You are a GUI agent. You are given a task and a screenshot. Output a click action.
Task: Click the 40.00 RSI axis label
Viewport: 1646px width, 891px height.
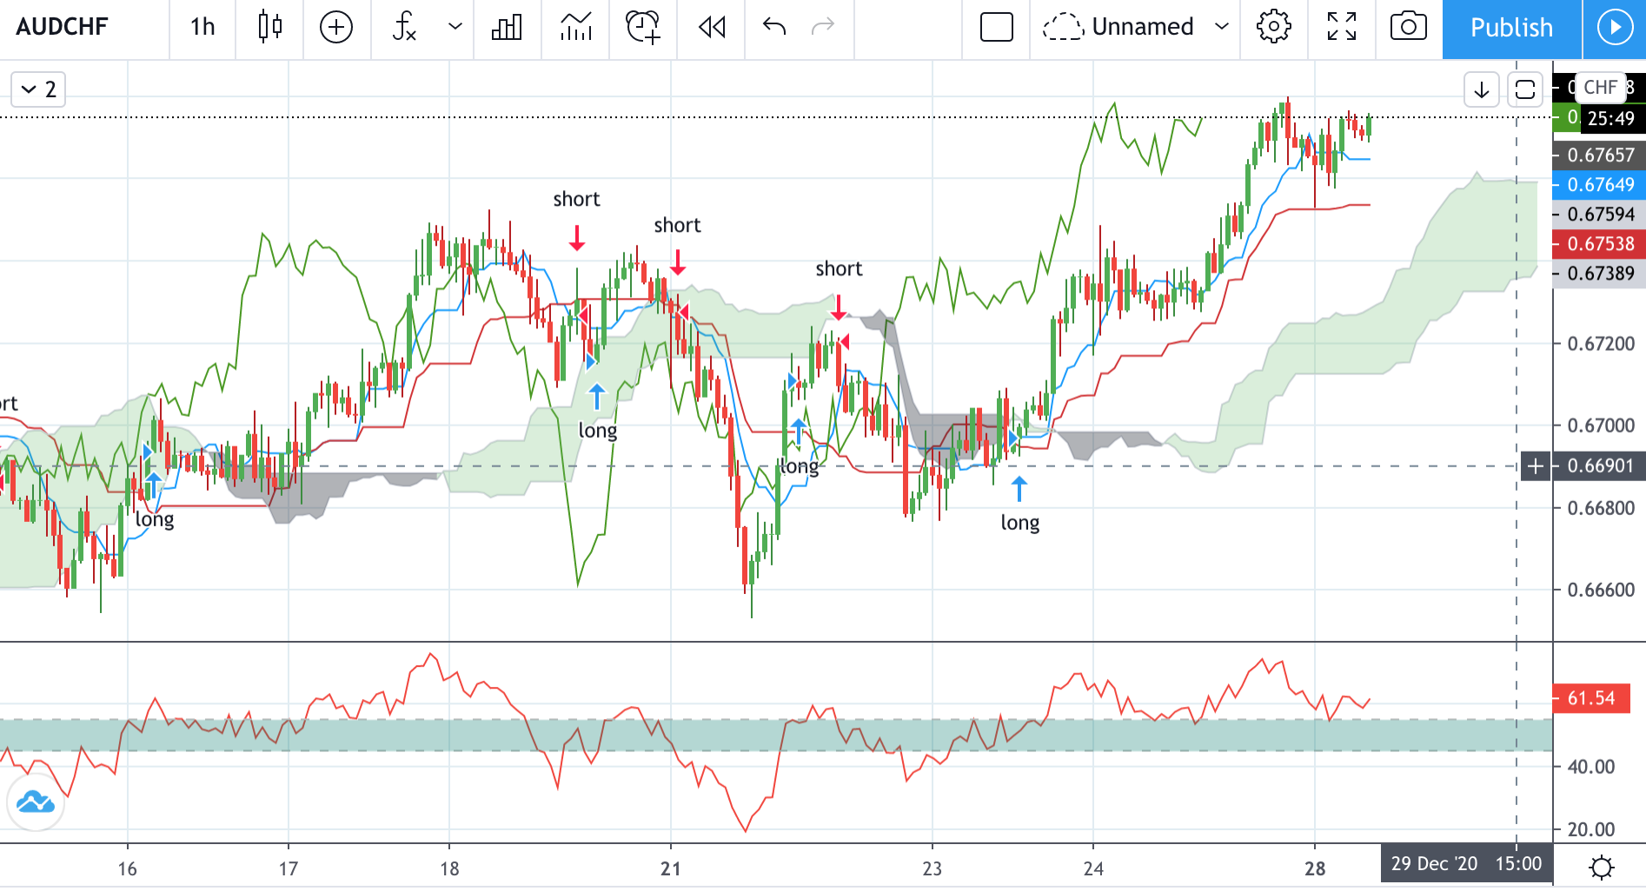click(x=1590, y=767)
